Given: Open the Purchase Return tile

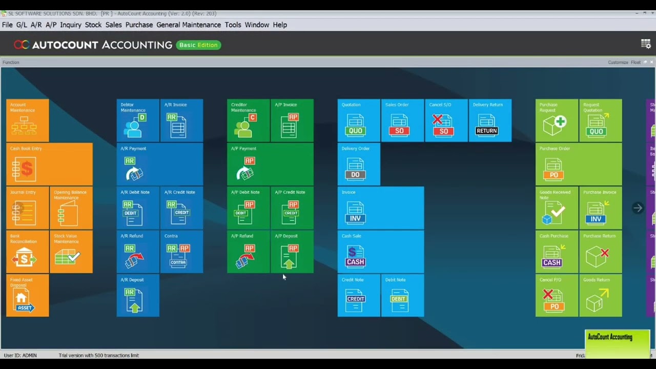Looking at the screenshot, I should point(601,252).
